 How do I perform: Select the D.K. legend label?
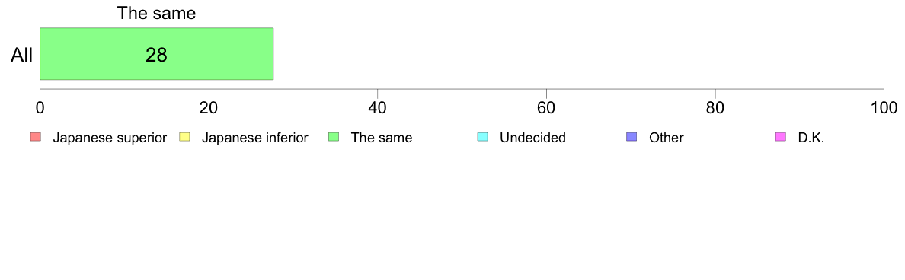pyautogui.click(x=811, y=138)
